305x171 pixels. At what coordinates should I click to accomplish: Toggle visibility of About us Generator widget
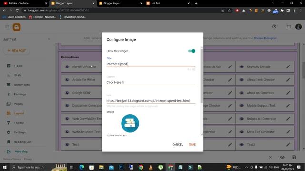tap(242, 93)
